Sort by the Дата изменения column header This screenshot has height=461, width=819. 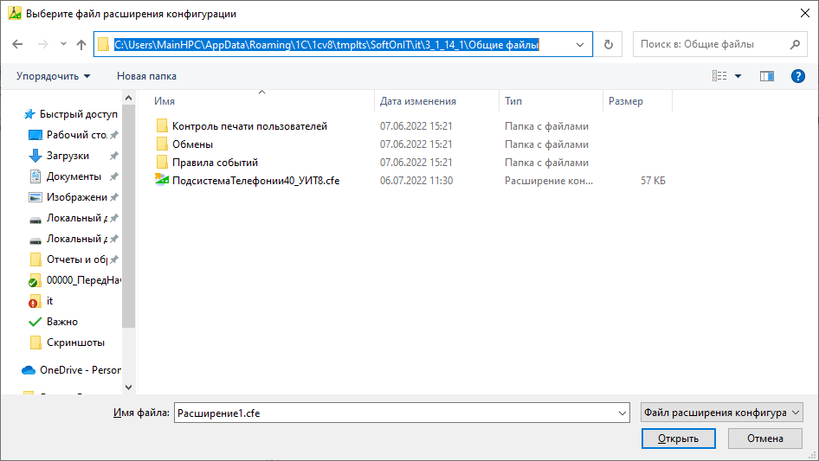[418, 101]
